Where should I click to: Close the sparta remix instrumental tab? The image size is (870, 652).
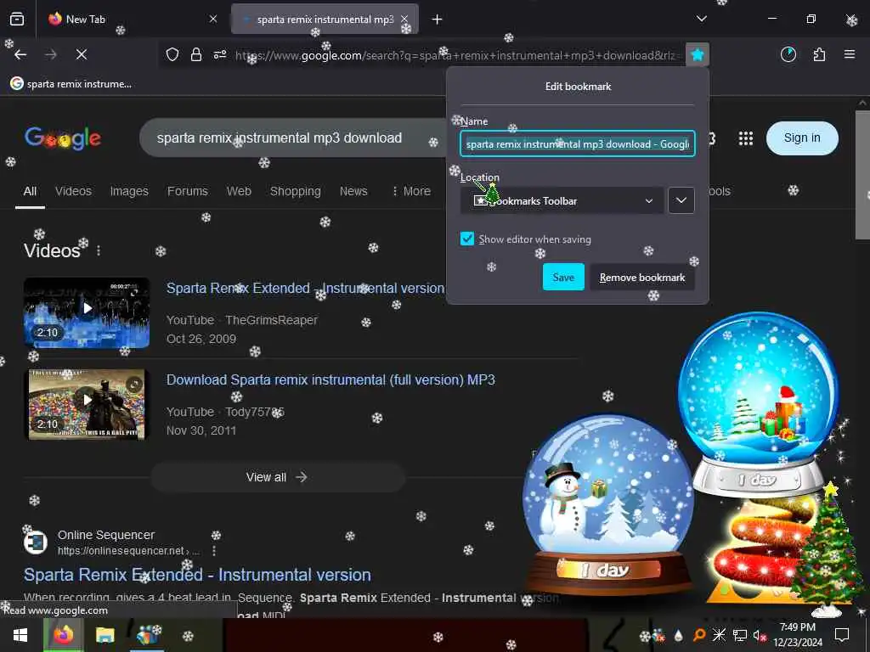pos(405,20)
